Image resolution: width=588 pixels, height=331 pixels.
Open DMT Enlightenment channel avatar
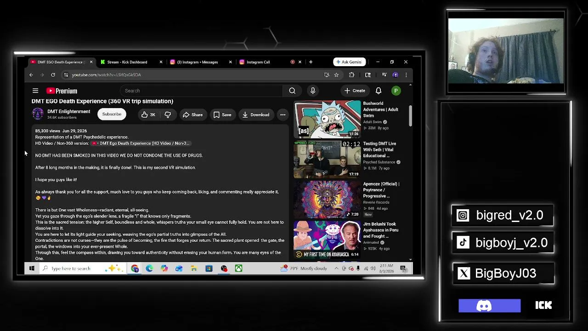click(x=38, y=114)
